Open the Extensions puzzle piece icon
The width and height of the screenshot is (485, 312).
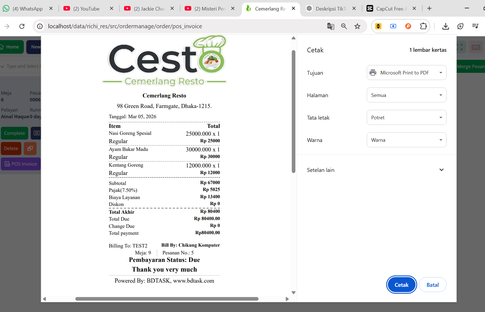[423, 26]
